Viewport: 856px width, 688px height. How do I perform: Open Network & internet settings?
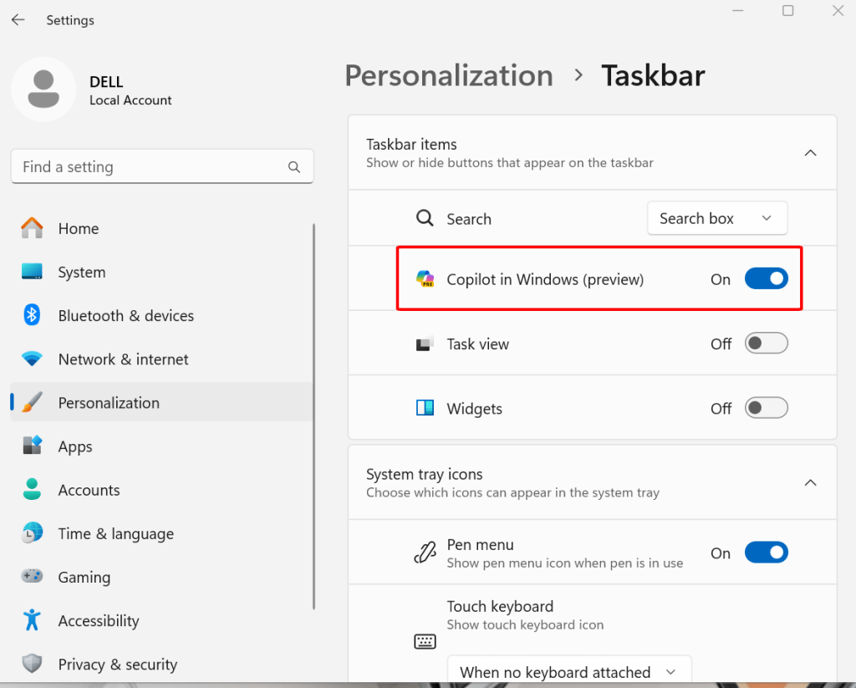click(31, 359)
